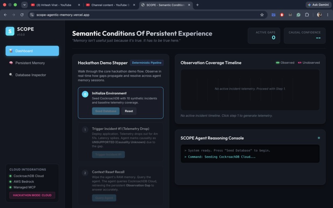Select step 1 circle Trigger Incident
Viewport: 333px width, 208px height.
[x=85, y=130]
